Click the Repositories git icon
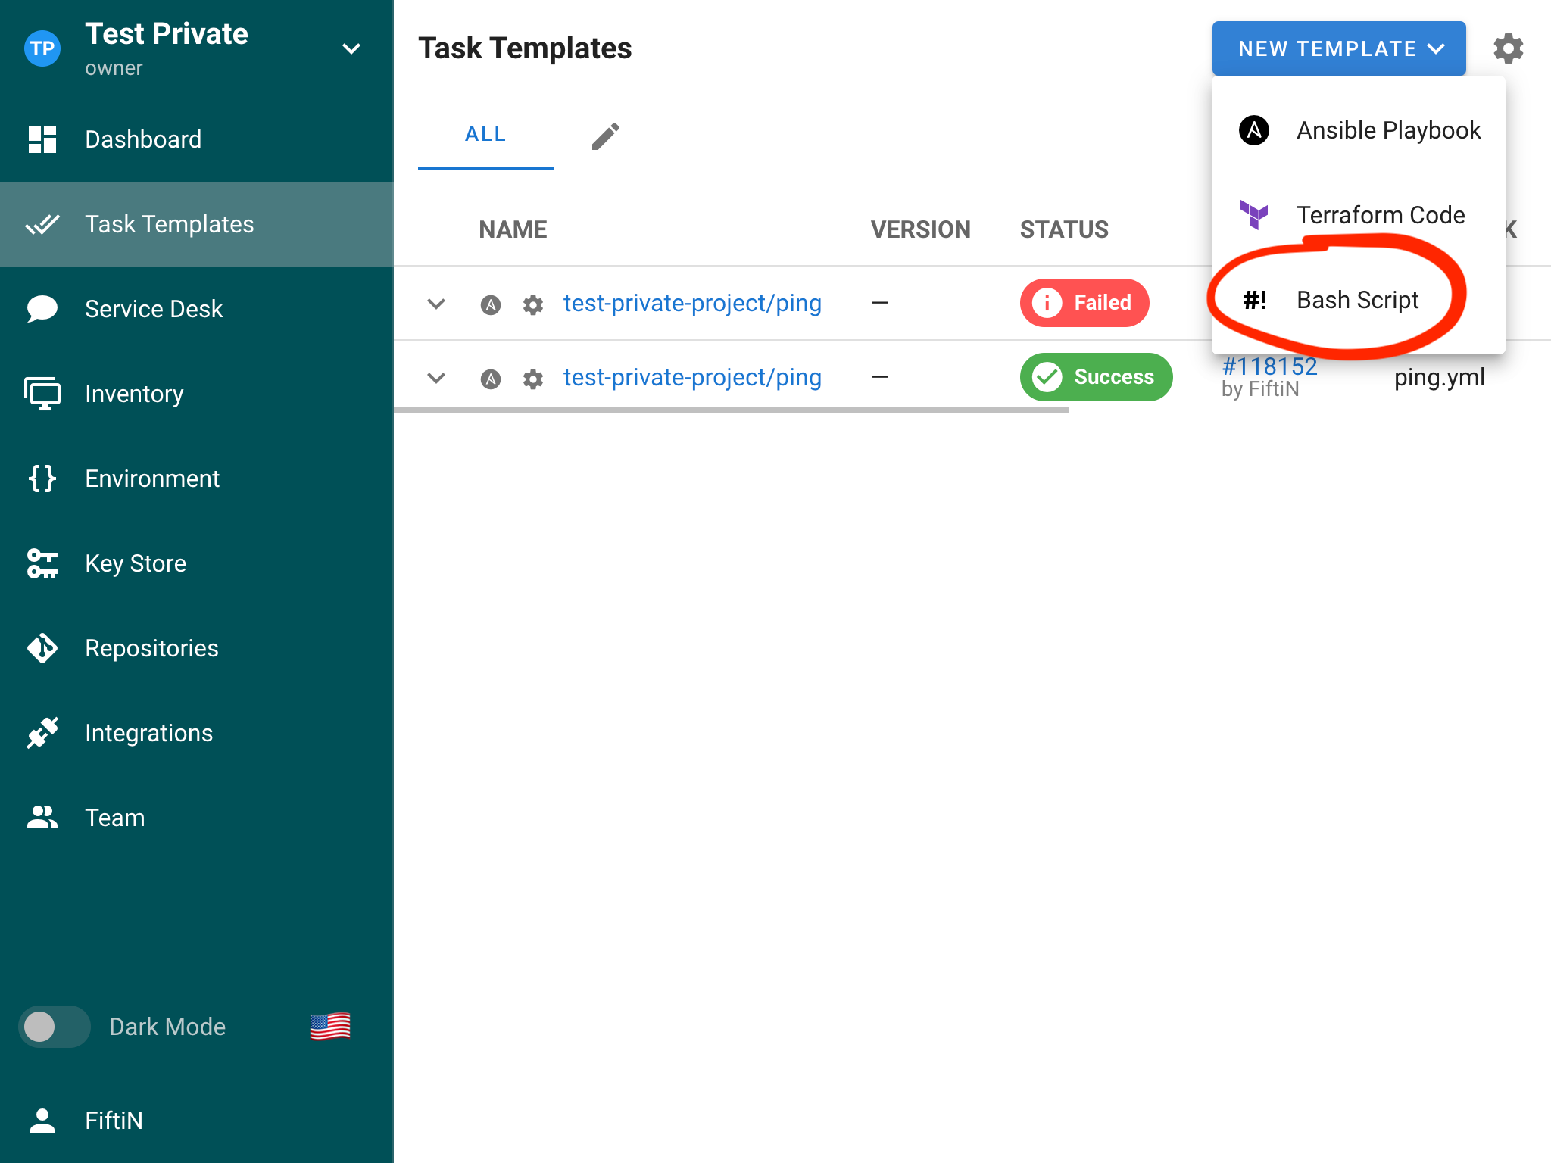 [x=42, y=649]
